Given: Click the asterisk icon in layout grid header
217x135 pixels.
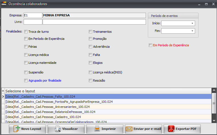Looking at the screenshot, I should (3, 91).
